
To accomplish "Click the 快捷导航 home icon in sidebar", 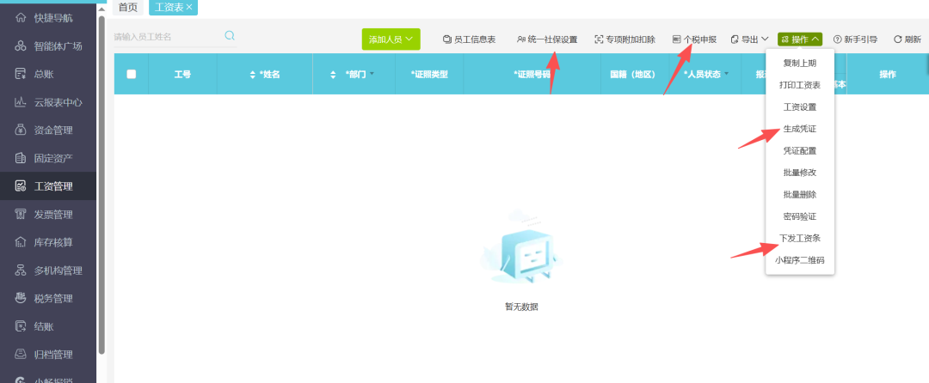I will point(21,18).
